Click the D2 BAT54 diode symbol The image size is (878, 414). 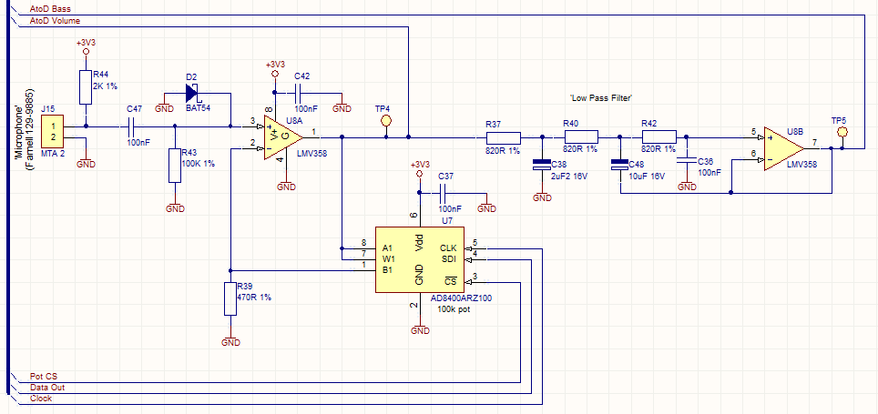(x=192, y=92)
